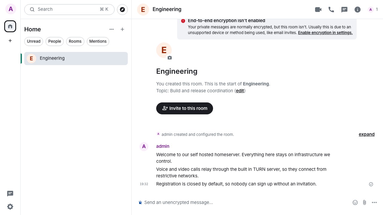Open the user menu avatar in the sidebar
Viewport: 383px width, 215px height.
tap(11, 9)
